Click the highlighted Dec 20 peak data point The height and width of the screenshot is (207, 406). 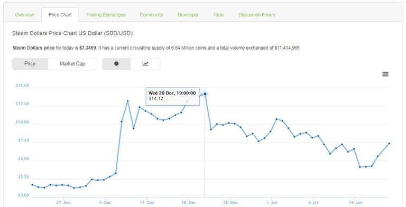[x=205, y=94]
